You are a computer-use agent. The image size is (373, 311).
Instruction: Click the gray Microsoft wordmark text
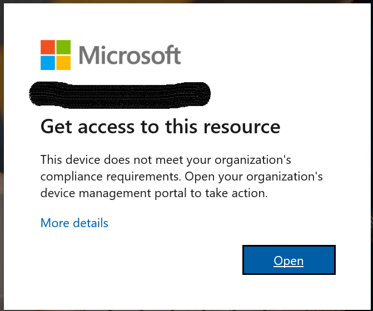(130, 55)
